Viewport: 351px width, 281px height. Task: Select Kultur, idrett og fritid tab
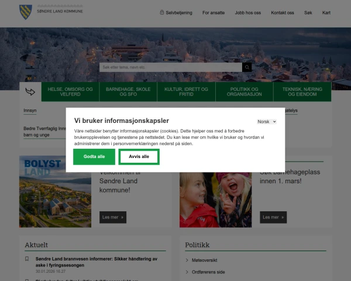(186, 92)
